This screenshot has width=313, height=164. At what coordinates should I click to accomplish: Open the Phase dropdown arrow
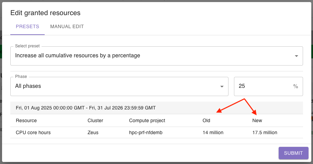(222, 86)
